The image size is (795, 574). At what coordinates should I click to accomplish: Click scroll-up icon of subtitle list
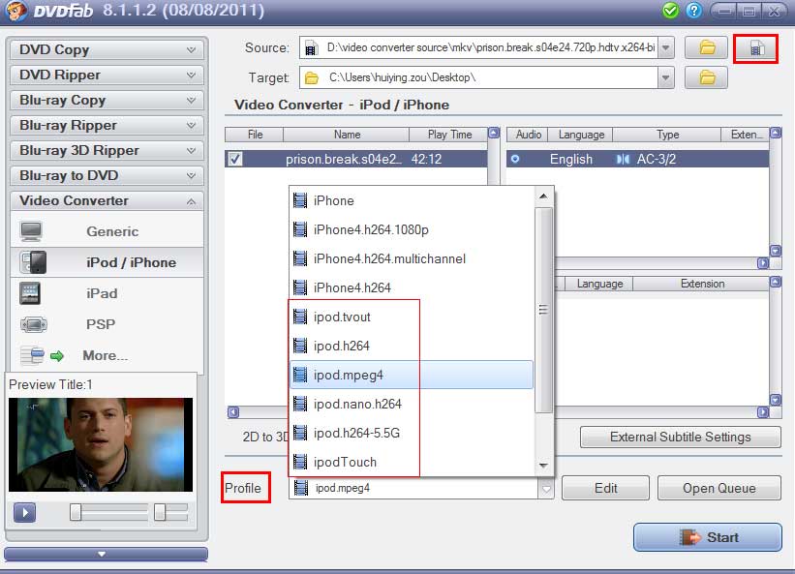[776, 283]
